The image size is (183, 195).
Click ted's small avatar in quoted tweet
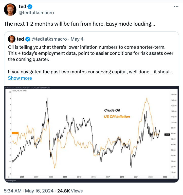pos(12,39)
